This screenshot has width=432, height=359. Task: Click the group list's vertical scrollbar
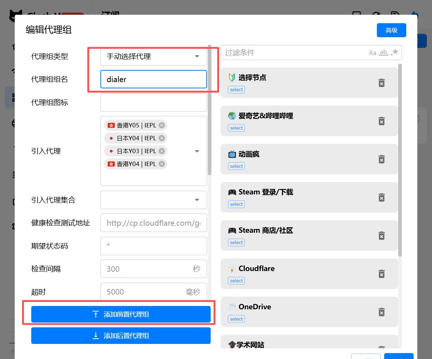400,160
